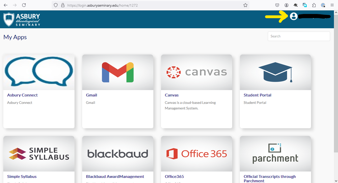
Task: Open the Blackbaud AwardManagement link
Action: [115, 177]
